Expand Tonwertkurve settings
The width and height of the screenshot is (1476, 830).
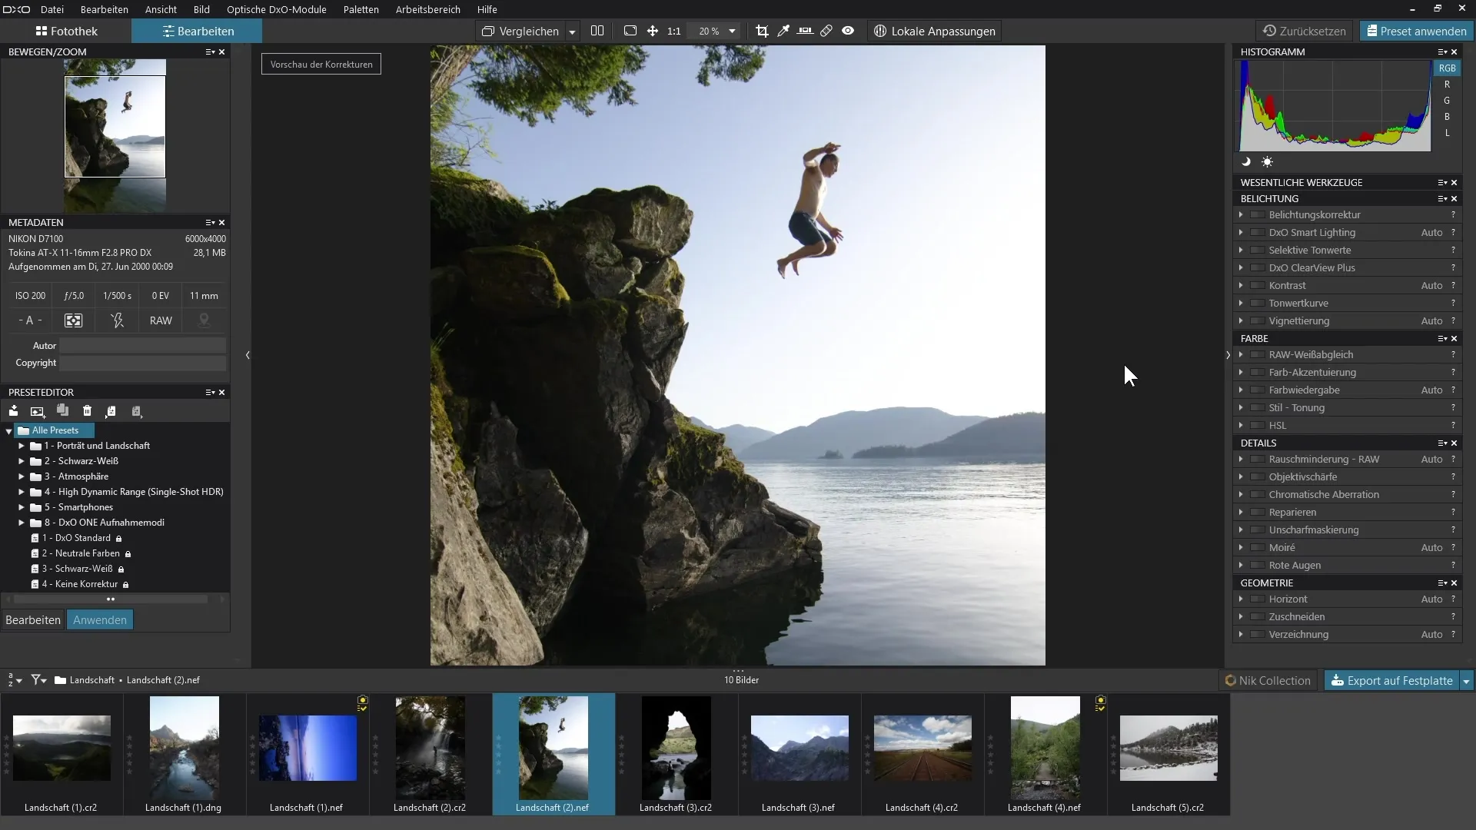(1241, 304)
